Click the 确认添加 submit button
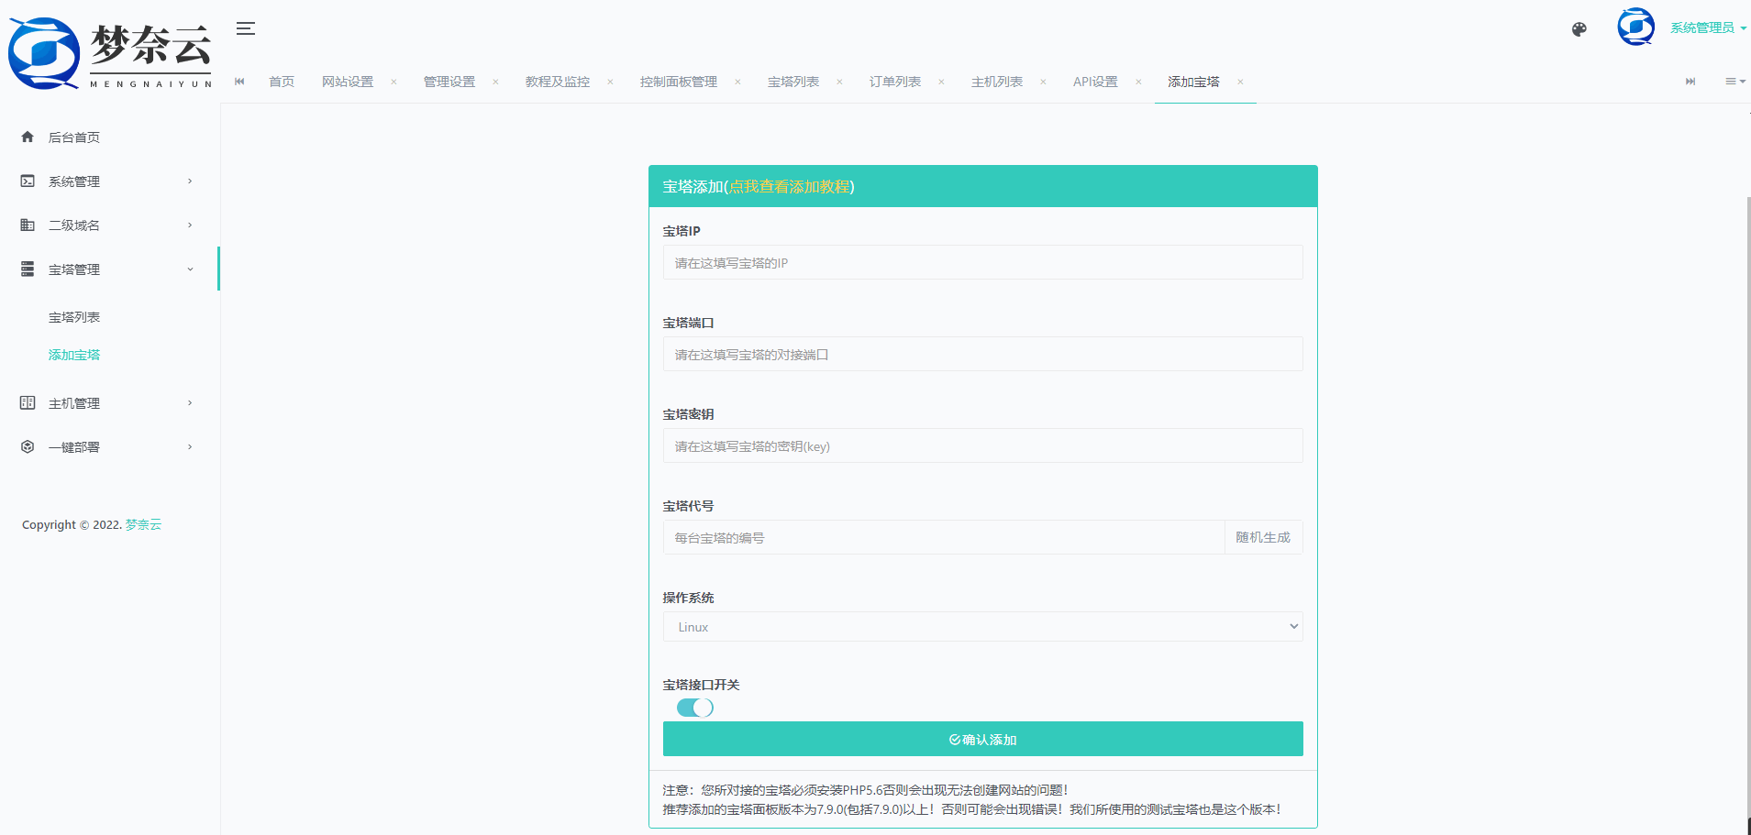Screen dimensions: 1751x835 (x=981, y=739)
